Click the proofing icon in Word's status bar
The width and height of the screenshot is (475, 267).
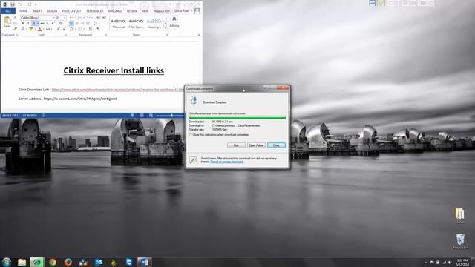(x=43, y=116)
